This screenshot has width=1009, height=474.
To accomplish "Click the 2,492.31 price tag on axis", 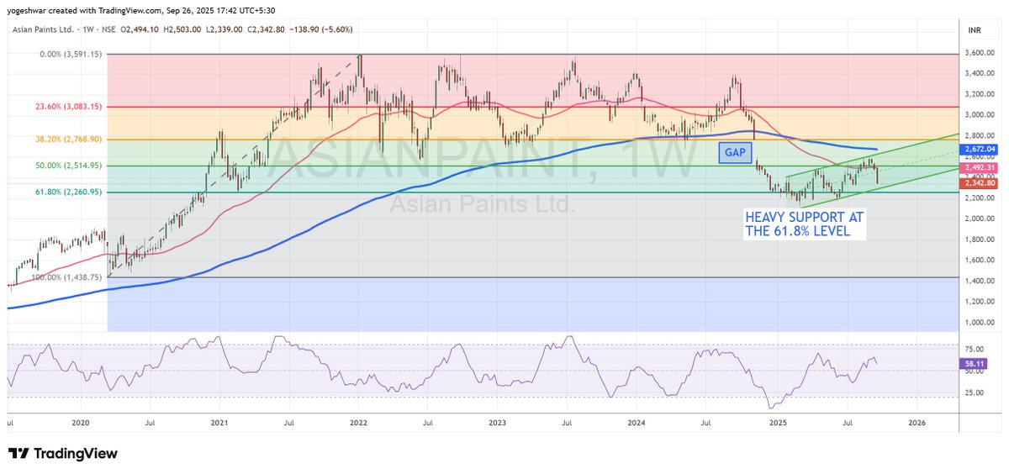I will [x=981, y=166].
